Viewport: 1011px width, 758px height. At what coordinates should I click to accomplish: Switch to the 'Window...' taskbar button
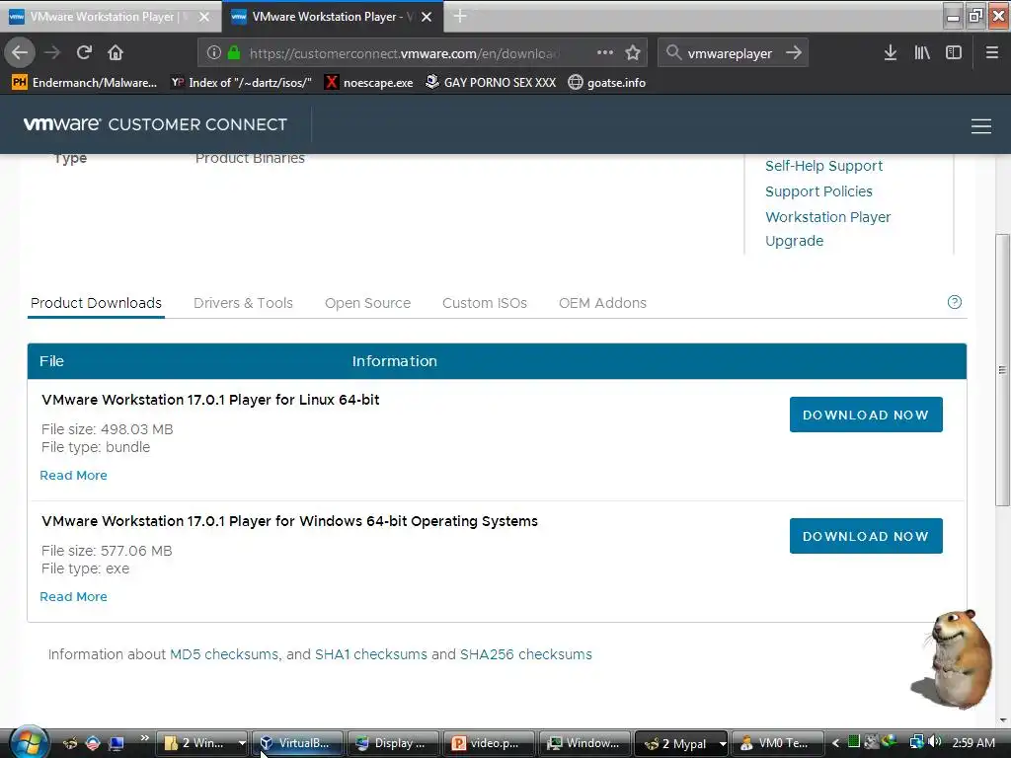584,743
